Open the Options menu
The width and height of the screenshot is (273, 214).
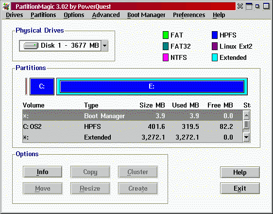(x=74, y=15)
